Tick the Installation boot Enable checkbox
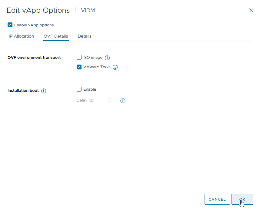The height and width of the screenshot is (211, 260). click(x=79, y=89)
